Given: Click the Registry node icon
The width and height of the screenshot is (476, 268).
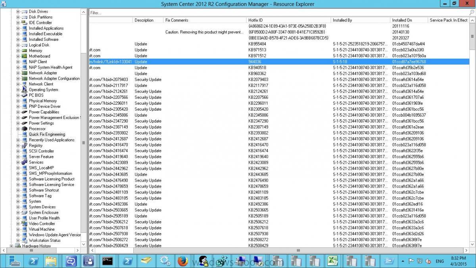Looking at the screenshot, I should coord(24,145).
